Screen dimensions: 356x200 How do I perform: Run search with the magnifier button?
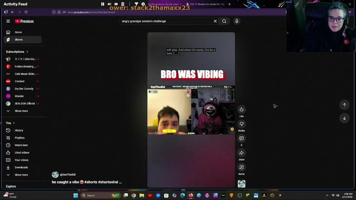(x=224, y=21)
